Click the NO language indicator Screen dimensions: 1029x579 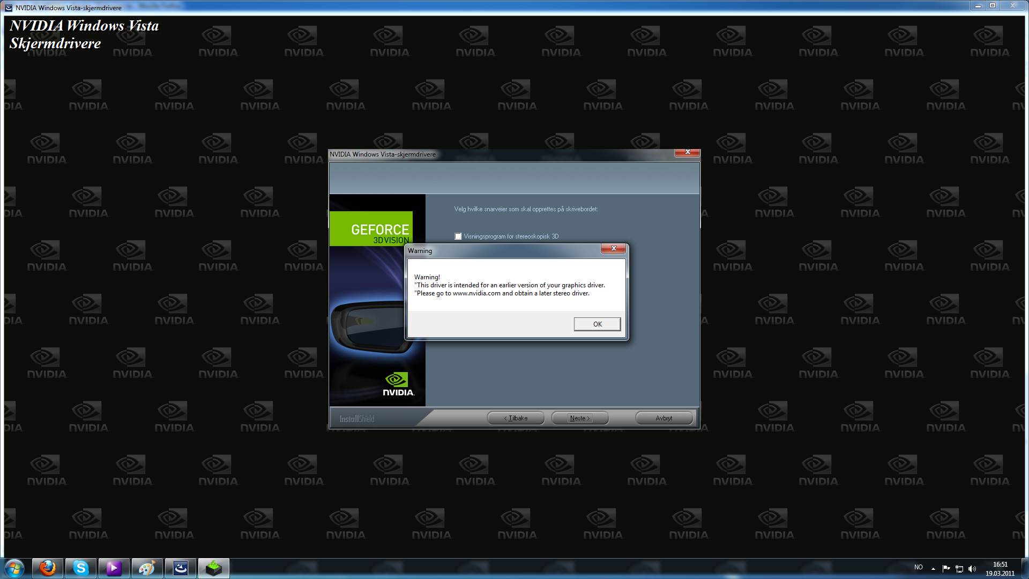[x=919, y=567]
